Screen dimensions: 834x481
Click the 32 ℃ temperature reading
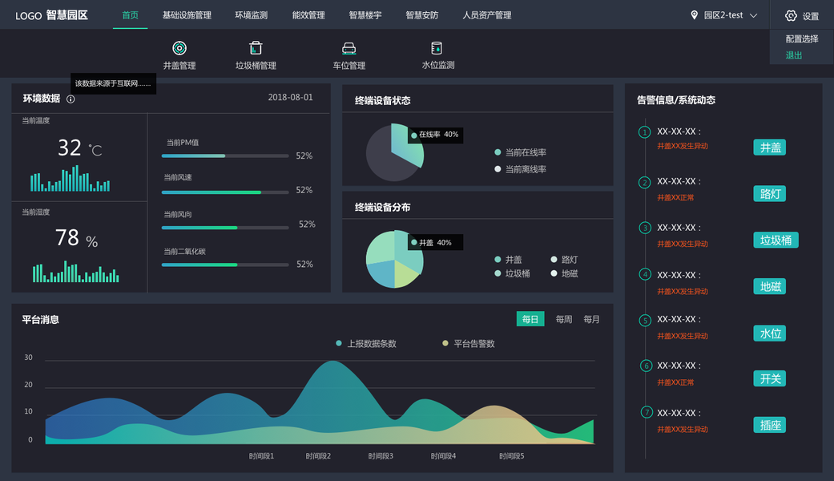79,148
